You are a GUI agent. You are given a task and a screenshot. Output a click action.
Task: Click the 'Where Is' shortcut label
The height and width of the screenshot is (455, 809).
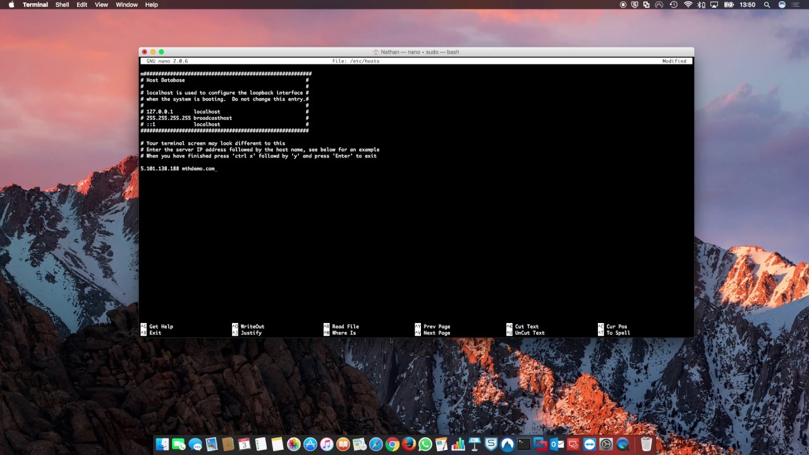(x=344, y=333)
